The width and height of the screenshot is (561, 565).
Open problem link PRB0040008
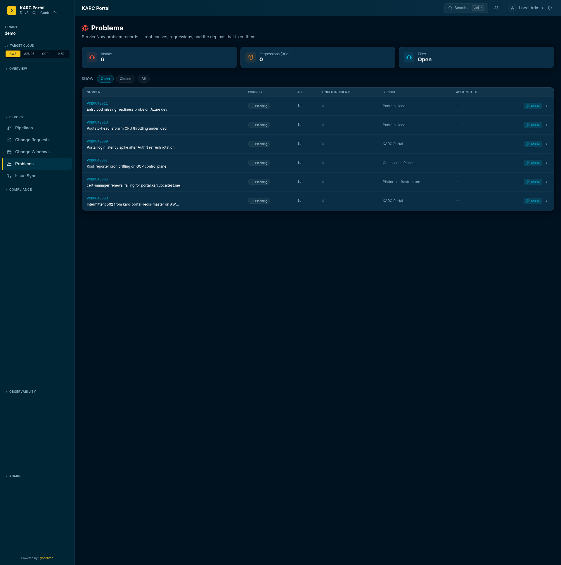97,199
